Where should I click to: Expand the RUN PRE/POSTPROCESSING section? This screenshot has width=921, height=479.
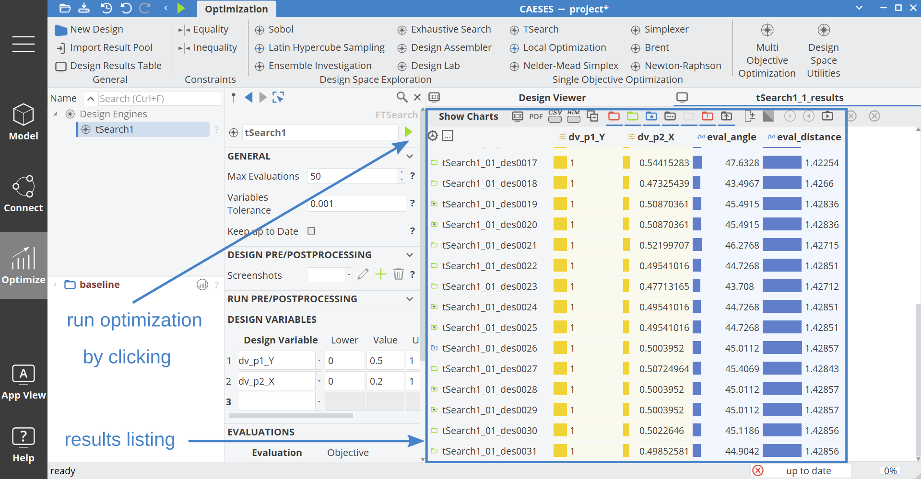[410, 299]
